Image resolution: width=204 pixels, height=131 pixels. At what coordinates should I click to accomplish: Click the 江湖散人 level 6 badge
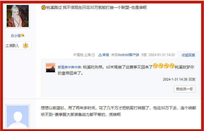pos(18,46)
